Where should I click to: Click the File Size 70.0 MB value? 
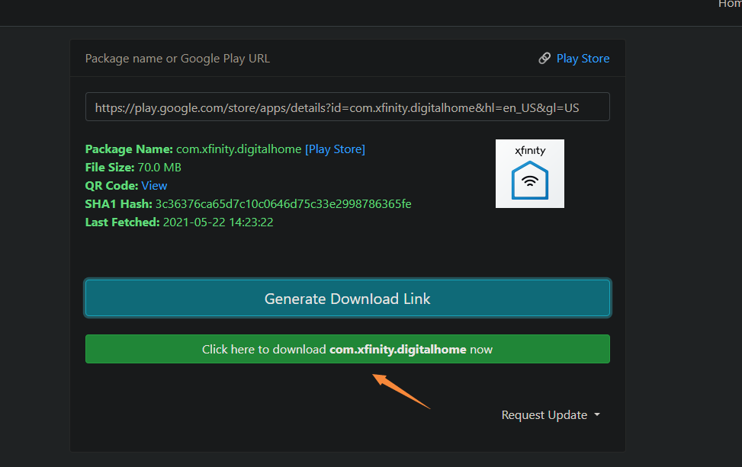(159, 168)
